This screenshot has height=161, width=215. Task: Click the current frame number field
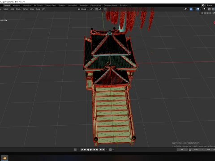(182, 149)
